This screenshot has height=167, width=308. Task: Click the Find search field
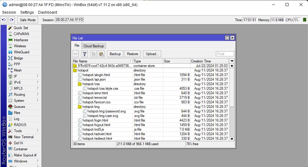coord(225,54)
